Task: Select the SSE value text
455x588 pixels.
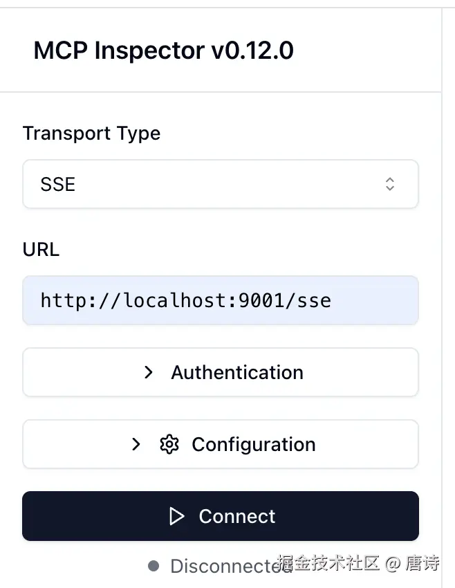Action: click(58, 184)
